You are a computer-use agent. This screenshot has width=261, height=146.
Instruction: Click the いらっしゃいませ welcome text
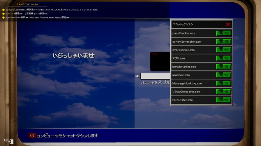point(74,56)
